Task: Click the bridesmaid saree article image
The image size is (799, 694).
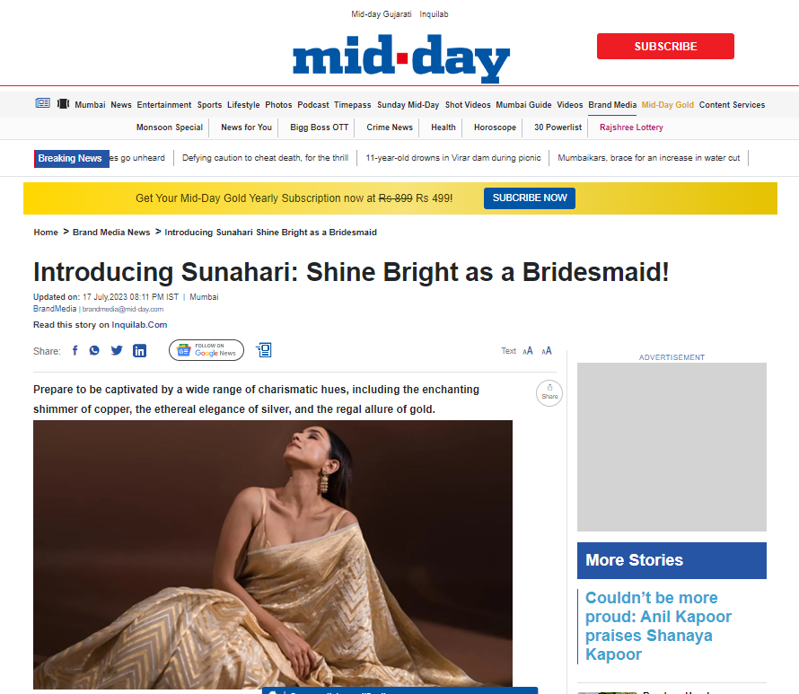Action: tap(273, 557)
